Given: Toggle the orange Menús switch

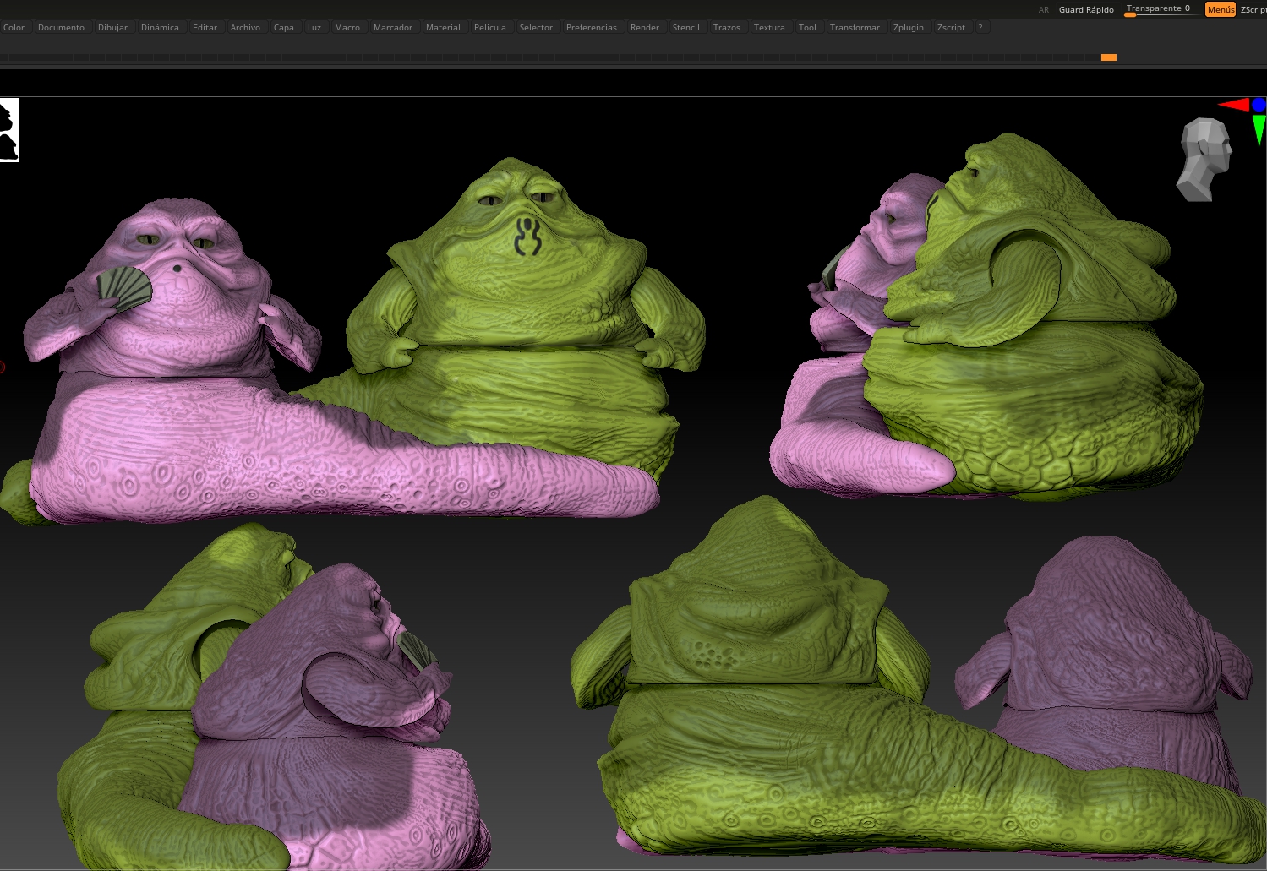Looking at the screenshot, I should click(x=1220, y=9).
